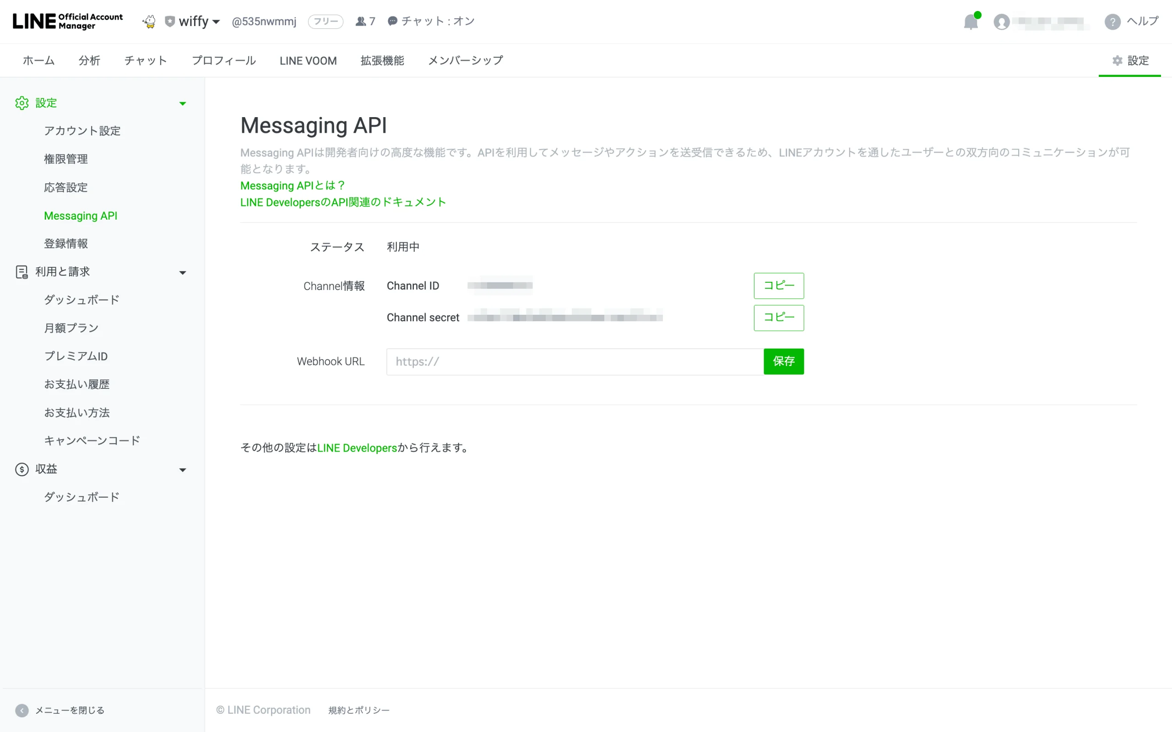Open the LINE Developers link
Viewport: 1172px width, 732px height.
[x=357, y=448]
